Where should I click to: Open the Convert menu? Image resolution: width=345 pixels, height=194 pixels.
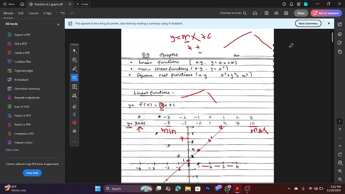coord(33,13)
